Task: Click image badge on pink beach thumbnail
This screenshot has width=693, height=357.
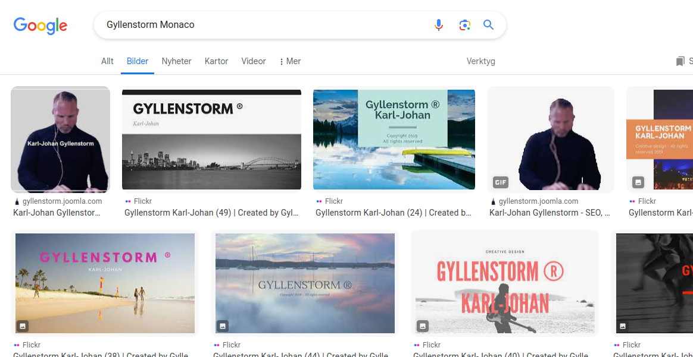Action: click(x=23, y=326)
